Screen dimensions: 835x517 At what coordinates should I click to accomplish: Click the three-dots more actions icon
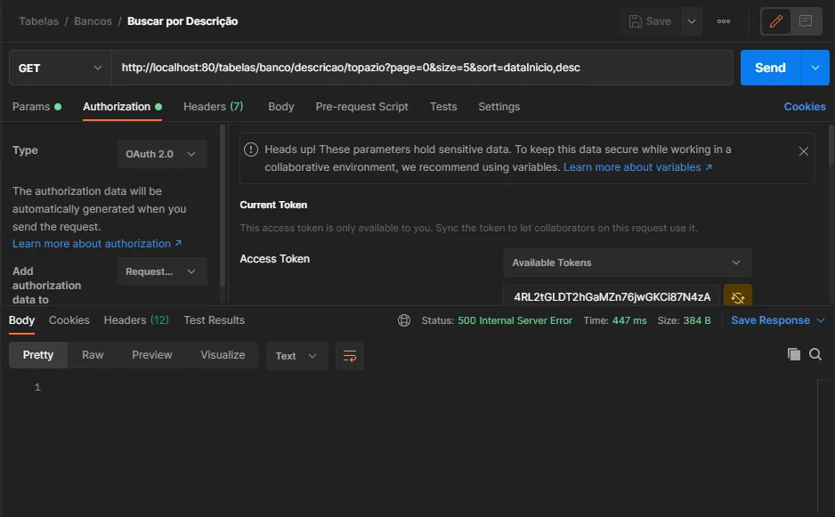(724, 21)
